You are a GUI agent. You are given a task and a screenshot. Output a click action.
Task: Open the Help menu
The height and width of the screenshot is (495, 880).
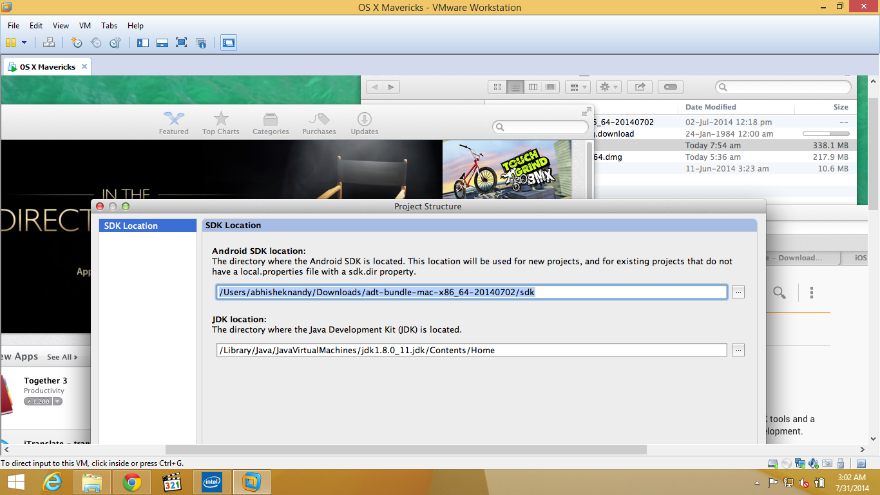coord(135,26)
